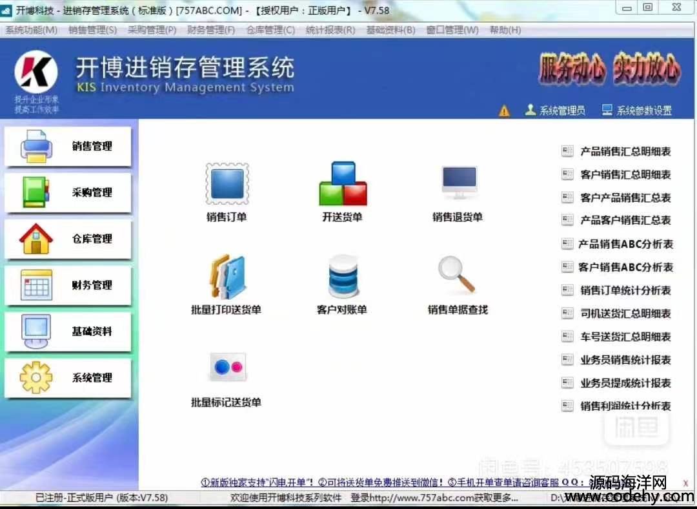This screenshot has width=697, height=509.
Task: Open the 客户销售汇总明细表 report link
Action: (x=625, y=174)
